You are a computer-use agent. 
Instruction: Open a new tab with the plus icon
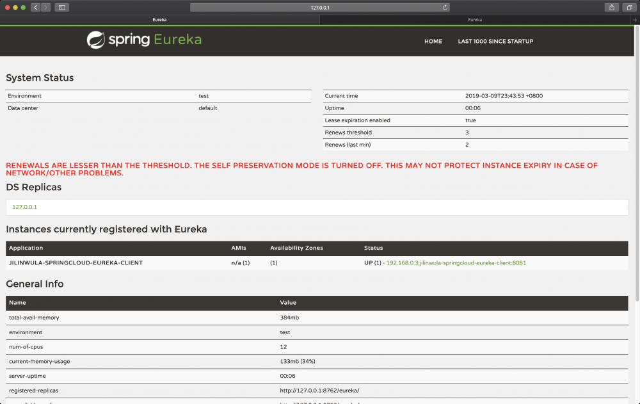click(634, 19)
